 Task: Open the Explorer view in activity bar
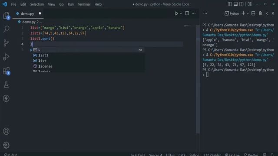click(7, 16)
